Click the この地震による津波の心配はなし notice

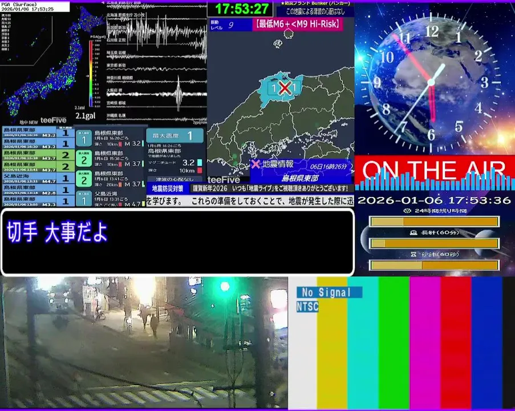(x=315, y=11)
